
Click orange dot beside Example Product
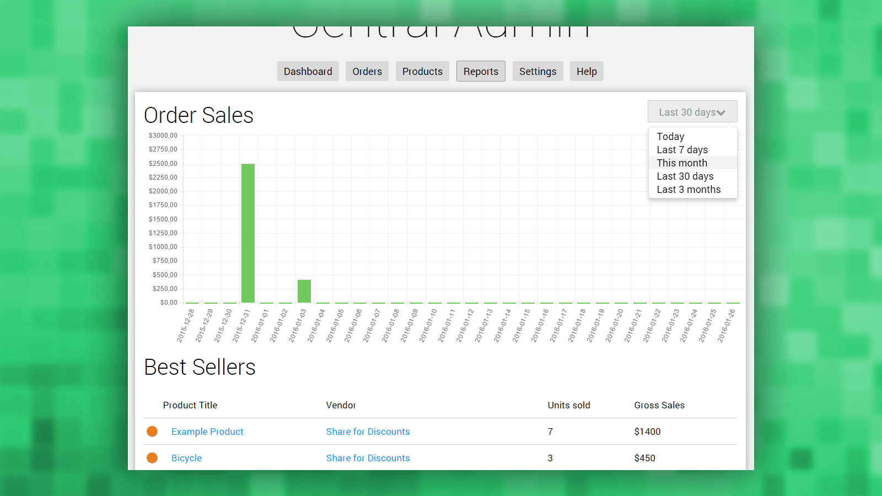pos(152,432)
